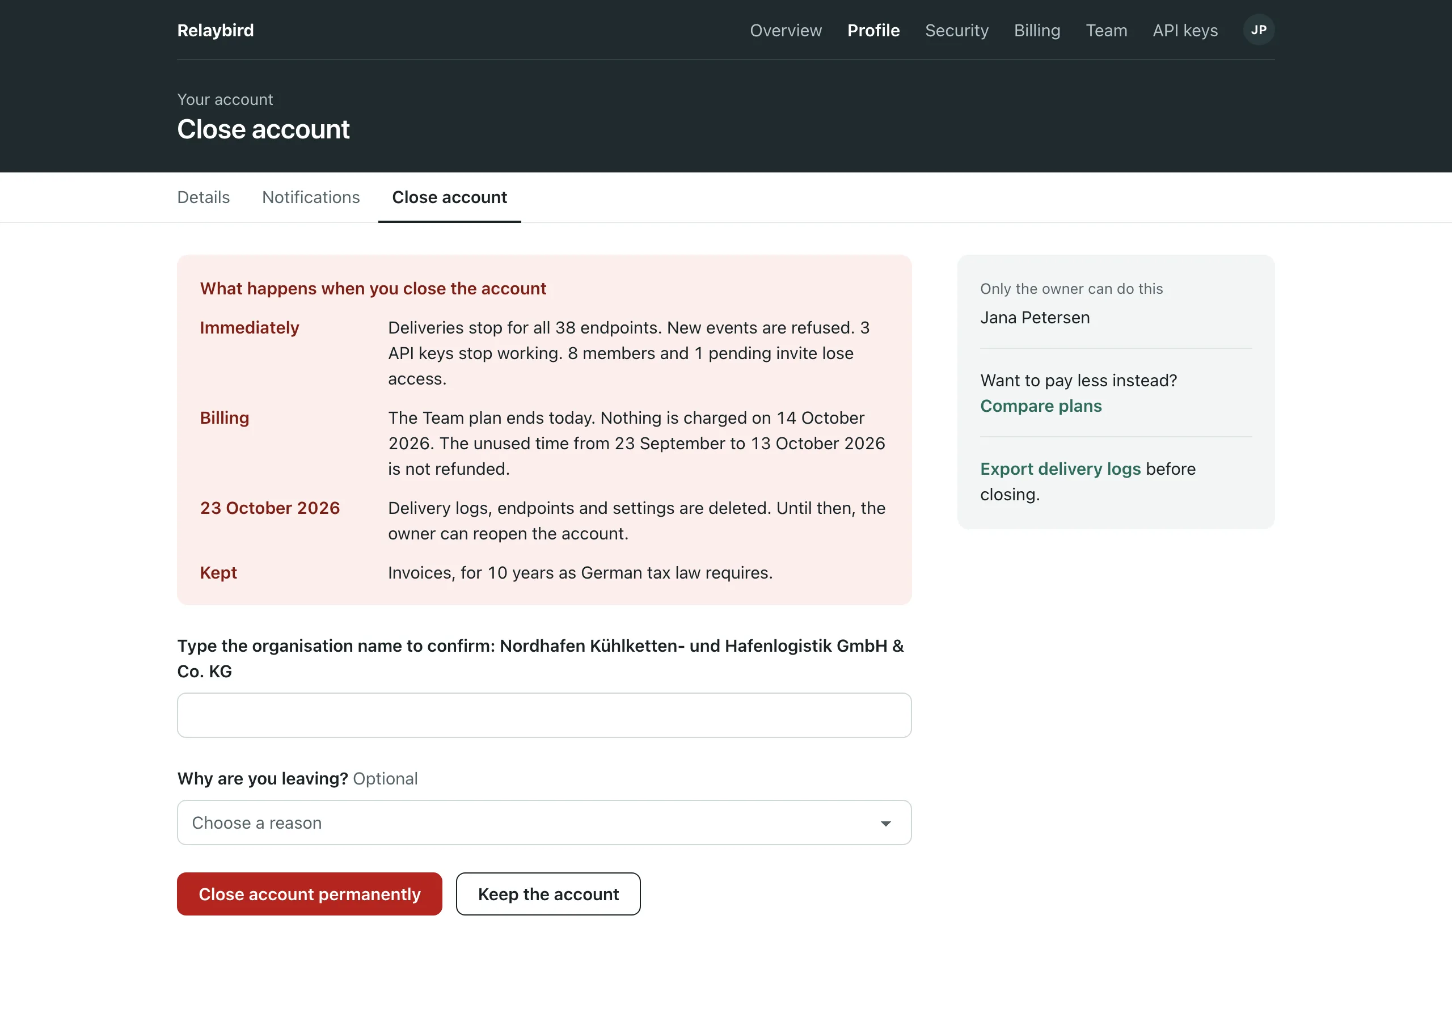Click the Export delivery logs link

pos(1060,469)
